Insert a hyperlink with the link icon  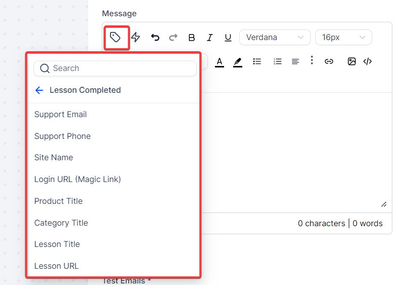[x=329, y=61]
